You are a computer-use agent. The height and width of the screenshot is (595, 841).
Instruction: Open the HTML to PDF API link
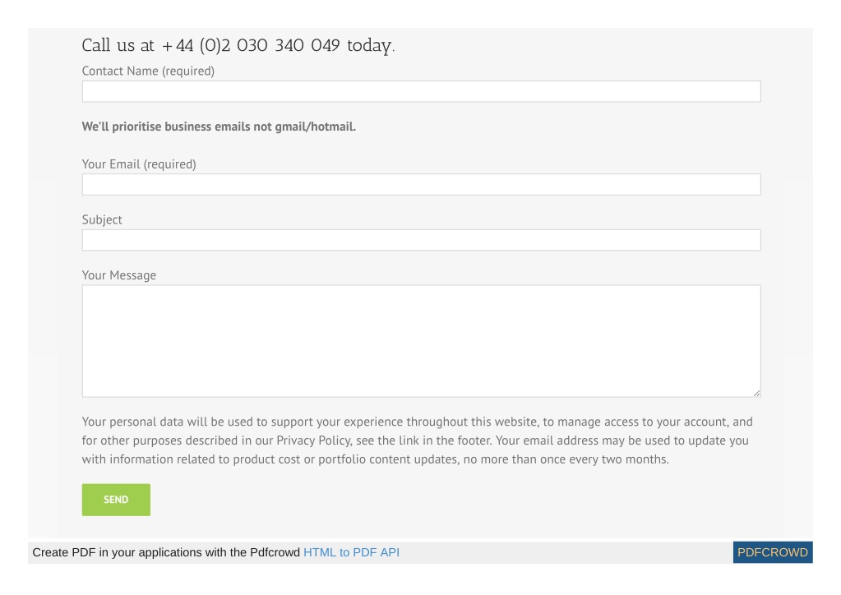(x=351, y=552)
